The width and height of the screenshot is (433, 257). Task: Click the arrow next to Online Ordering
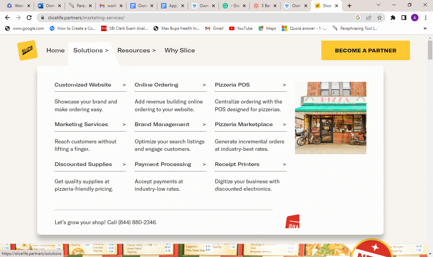[204, 85]
